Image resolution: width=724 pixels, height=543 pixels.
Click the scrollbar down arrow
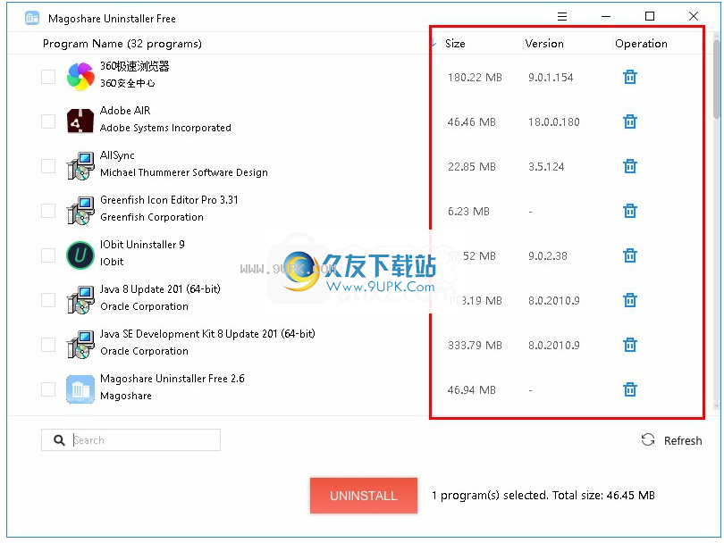[x=716, y=406]
